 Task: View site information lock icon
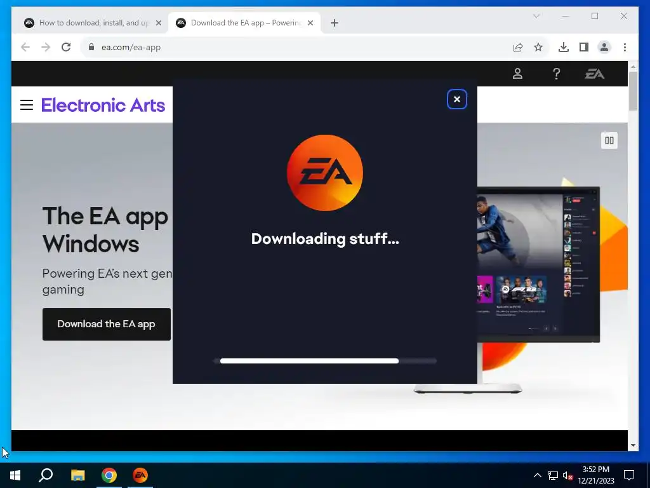pyautogui.click(x=91, y=47)
